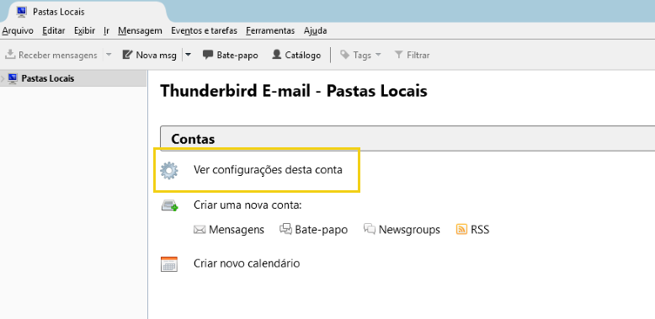Open the Ajuda menu

316,30
